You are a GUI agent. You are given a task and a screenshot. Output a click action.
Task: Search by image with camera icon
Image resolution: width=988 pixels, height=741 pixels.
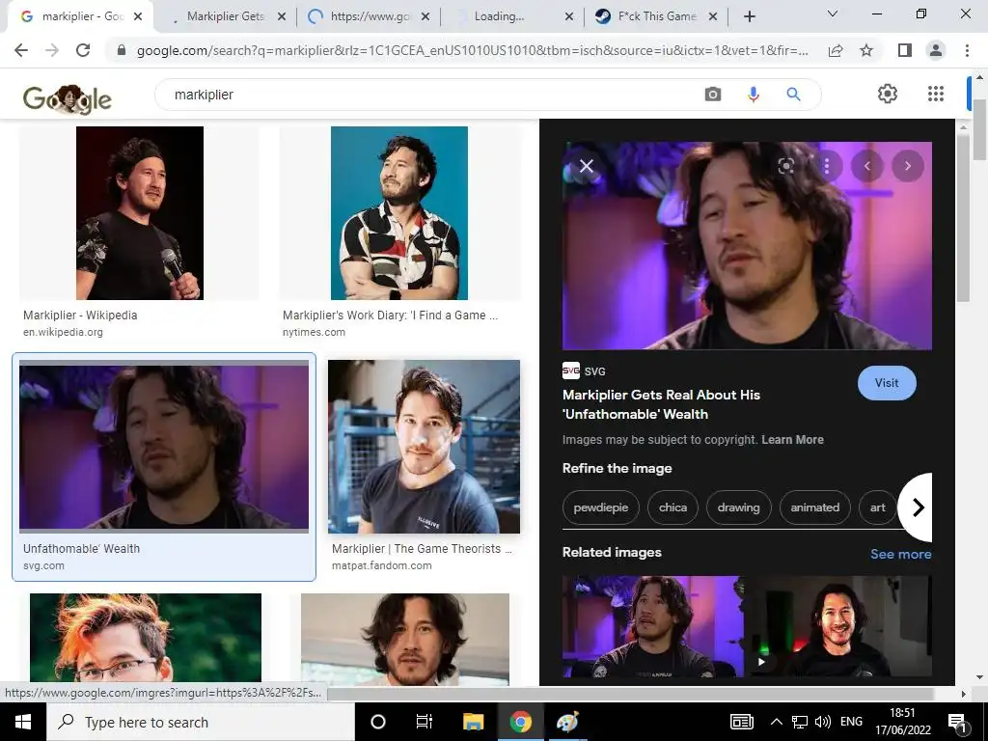(x=713, y=95)
